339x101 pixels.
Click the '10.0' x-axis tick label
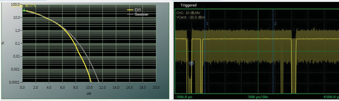(89, 87)
